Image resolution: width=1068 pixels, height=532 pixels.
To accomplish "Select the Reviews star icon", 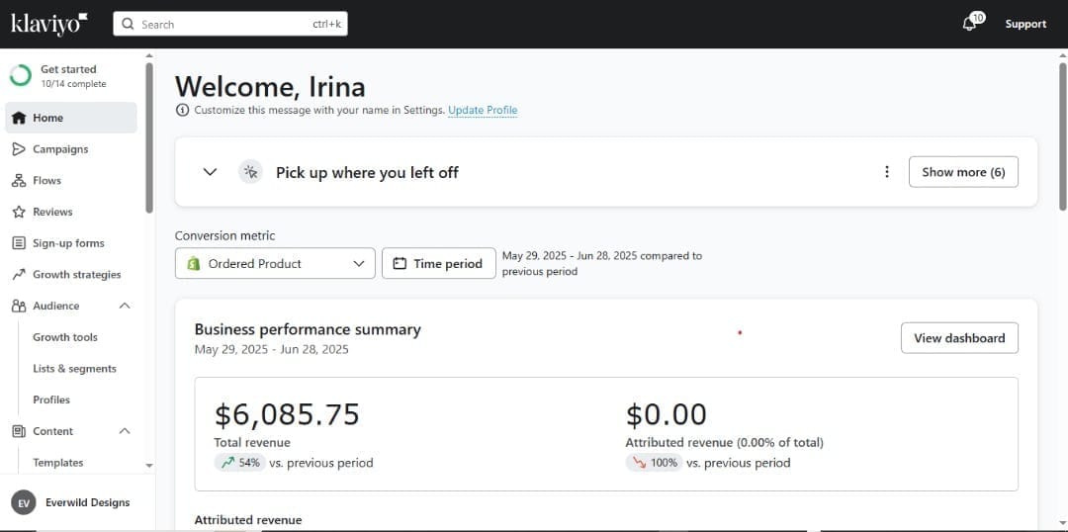I will coord(19,212).
